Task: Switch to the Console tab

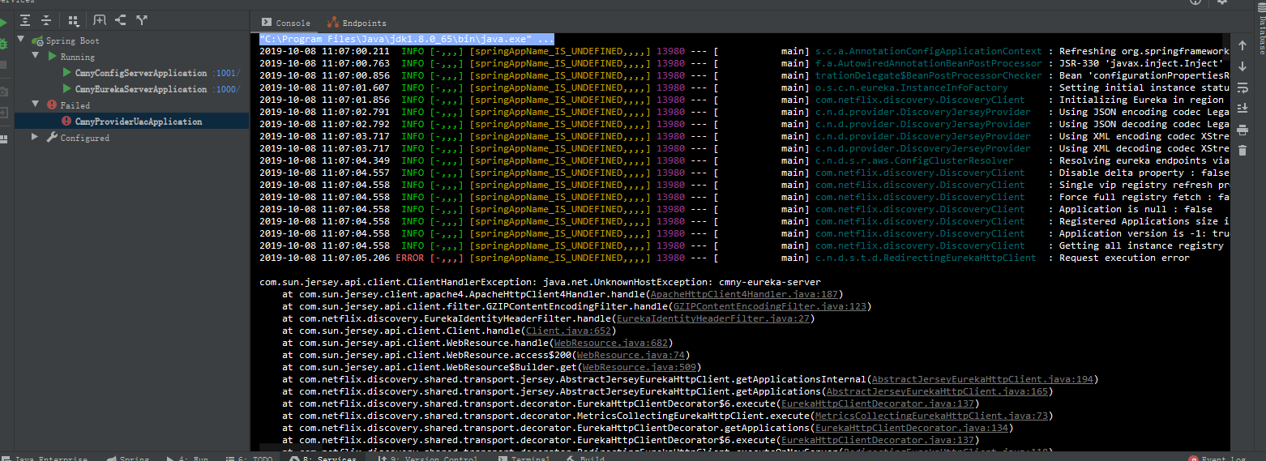Action: pyautogui.click(x=286, y=23)
